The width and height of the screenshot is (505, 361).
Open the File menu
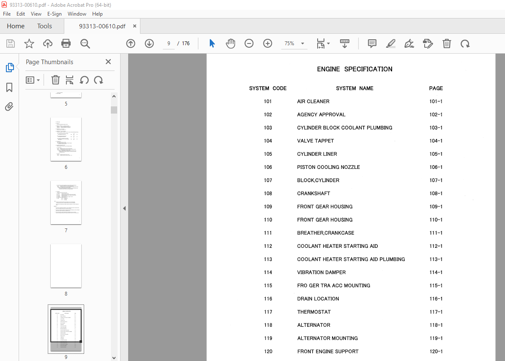click(x=7, y=14)
